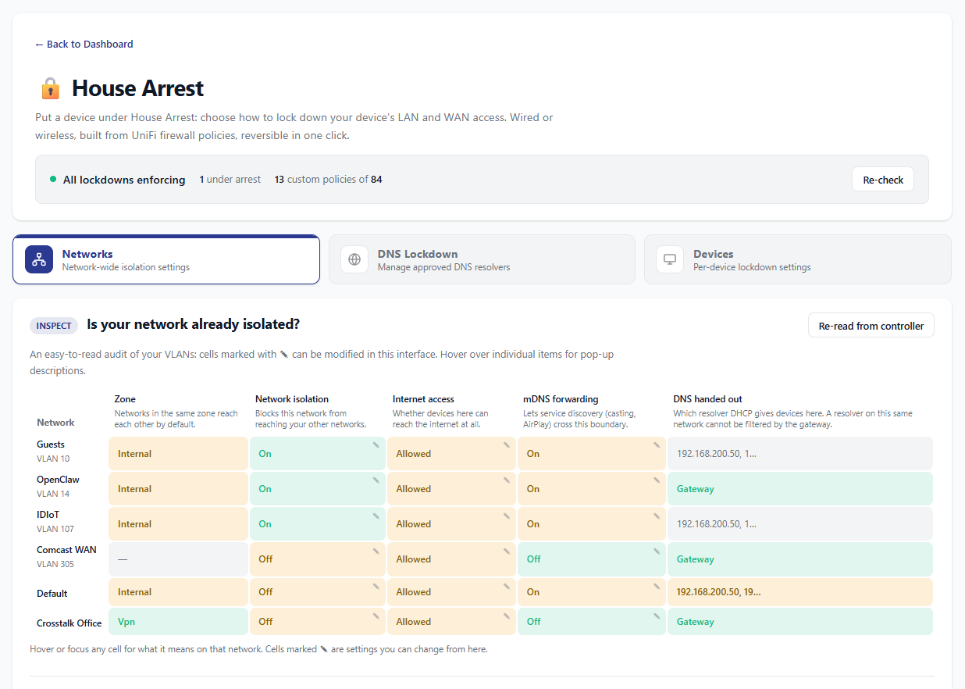The image size is (965, 689).
Task: Click the All lockdowns enforcing status
Action: click(x=118, y=180)
